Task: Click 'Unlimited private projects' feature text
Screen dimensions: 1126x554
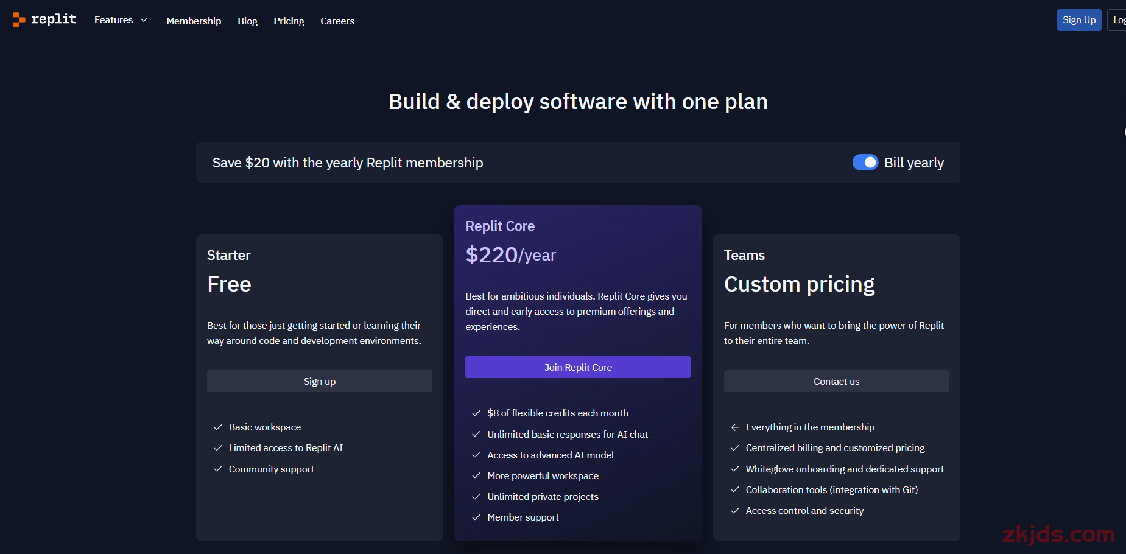Action: click(x=543, y=497)
